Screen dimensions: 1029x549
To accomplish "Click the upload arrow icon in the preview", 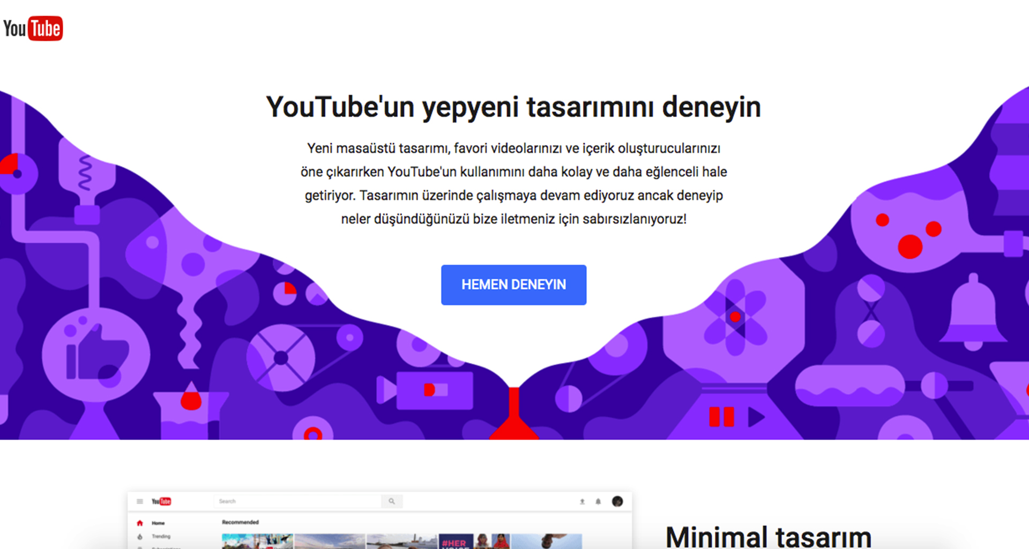I will (x=582, y=501).
